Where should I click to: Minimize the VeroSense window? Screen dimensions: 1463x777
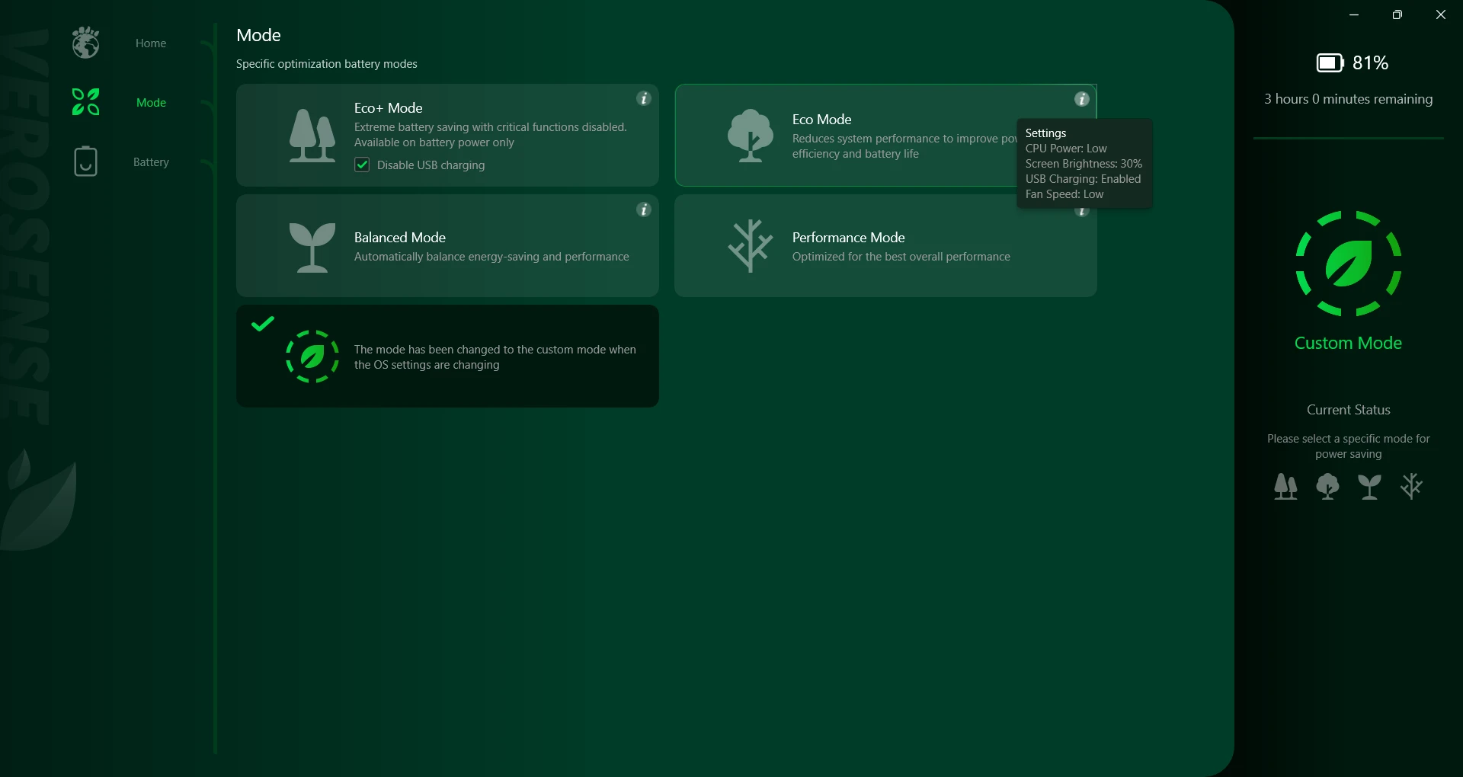(x=1354, y=14)
